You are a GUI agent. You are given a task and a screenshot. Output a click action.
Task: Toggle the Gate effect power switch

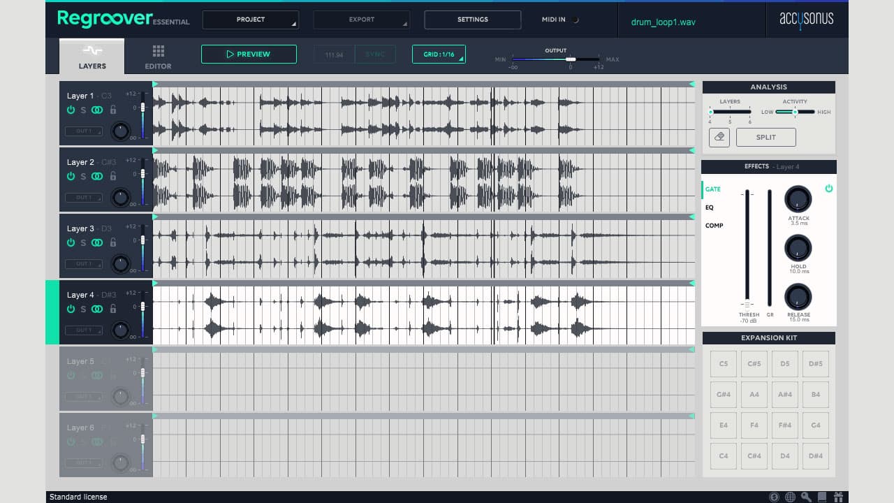point(828,189)
